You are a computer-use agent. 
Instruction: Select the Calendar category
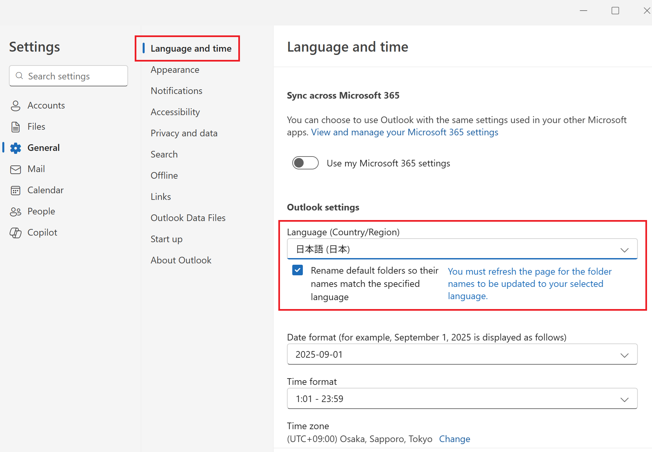point(45,190)
